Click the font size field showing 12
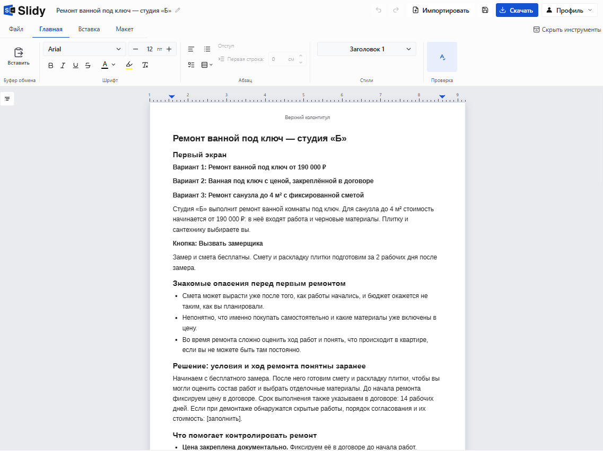Image resolution: width=603 pixels, height=451 pixels. (x=150, y=49)
